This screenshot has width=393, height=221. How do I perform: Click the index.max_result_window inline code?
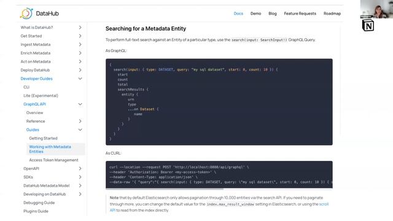pyautogui.click(x=230, y=204)
